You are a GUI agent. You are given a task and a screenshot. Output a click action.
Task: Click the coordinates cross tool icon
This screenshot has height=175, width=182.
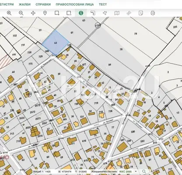pyautogui.click(x=129, y=13)
